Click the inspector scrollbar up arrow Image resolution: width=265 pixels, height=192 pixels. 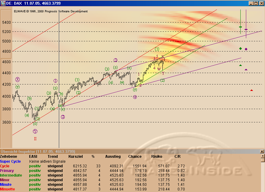click(263, 156)
